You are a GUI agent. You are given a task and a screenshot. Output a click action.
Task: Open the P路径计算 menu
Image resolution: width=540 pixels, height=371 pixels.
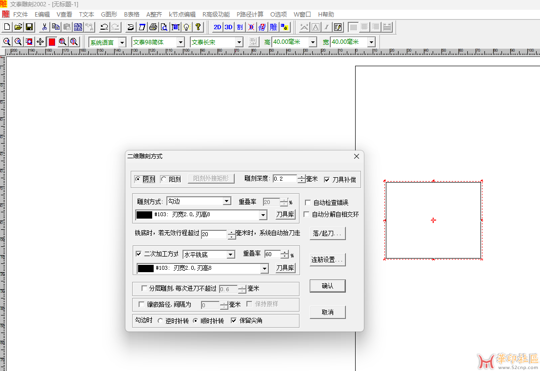(250, 15)
